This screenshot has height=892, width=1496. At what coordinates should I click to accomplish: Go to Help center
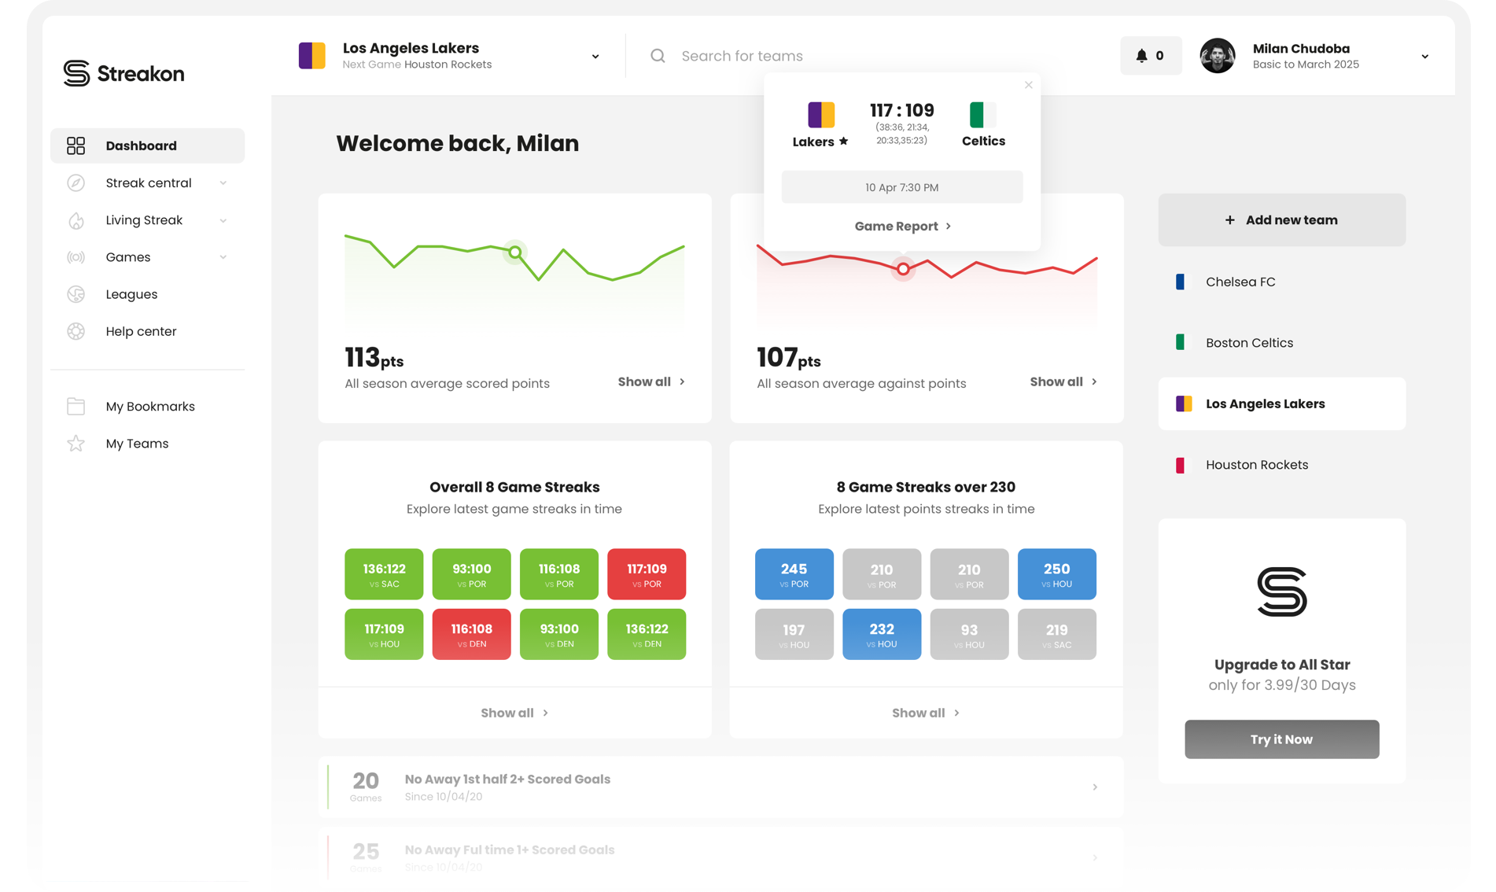tap(148, 331)
